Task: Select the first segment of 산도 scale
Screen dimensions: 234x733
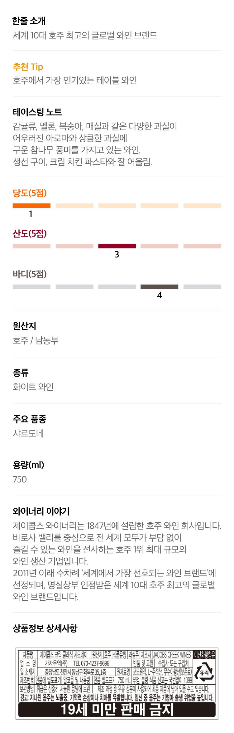Action: tap(31, 246)
